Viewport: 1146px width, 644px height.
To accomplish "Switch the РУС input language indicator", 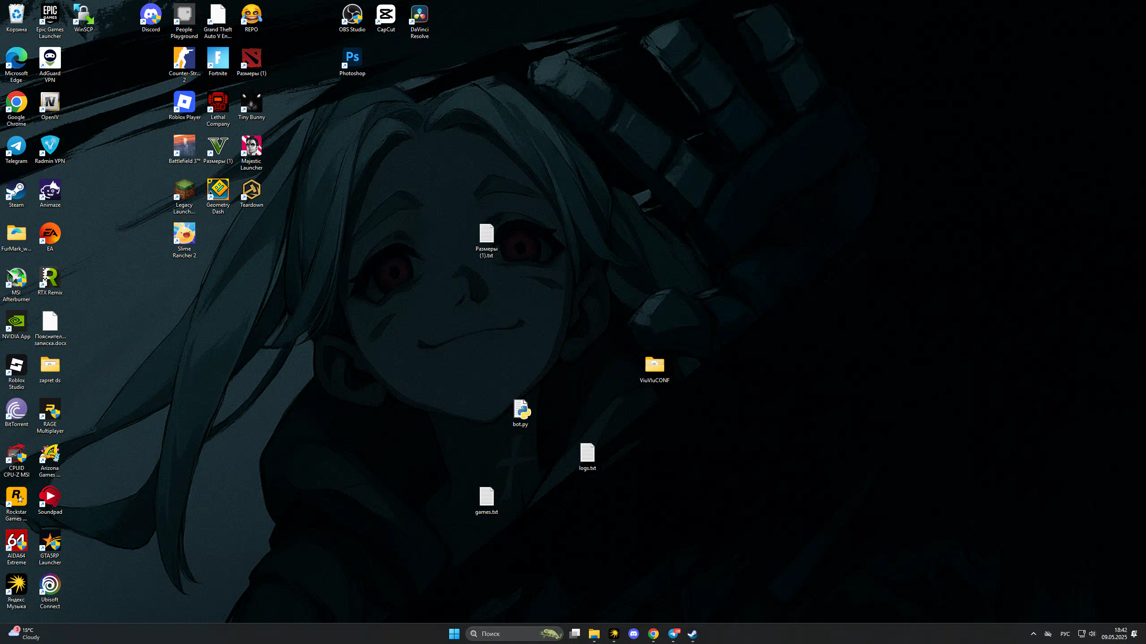I will click(1065, 634).
